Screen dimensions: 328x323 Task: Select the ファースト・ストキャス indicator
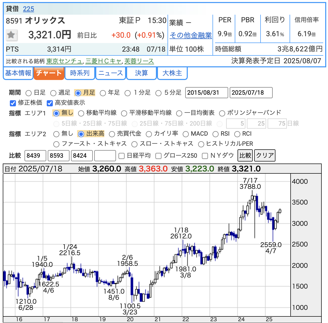[x=56, y=144]
